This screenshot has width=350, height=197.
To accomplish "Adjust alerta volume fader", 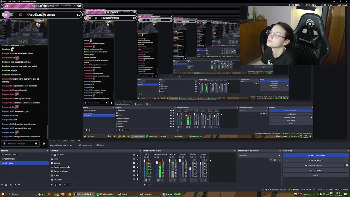I will click(x=144, y=161).
